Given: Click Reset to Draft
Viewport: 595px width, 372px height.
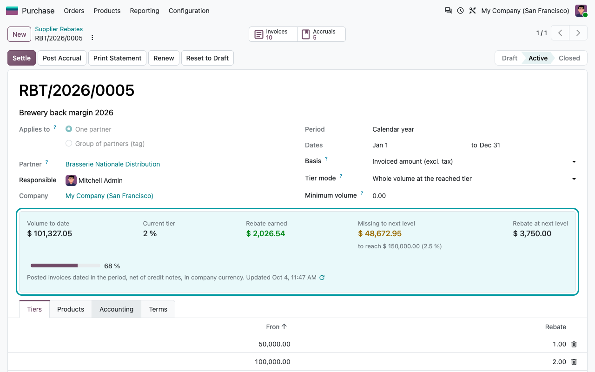Looking at the screenshot, I should pos(207,58).
